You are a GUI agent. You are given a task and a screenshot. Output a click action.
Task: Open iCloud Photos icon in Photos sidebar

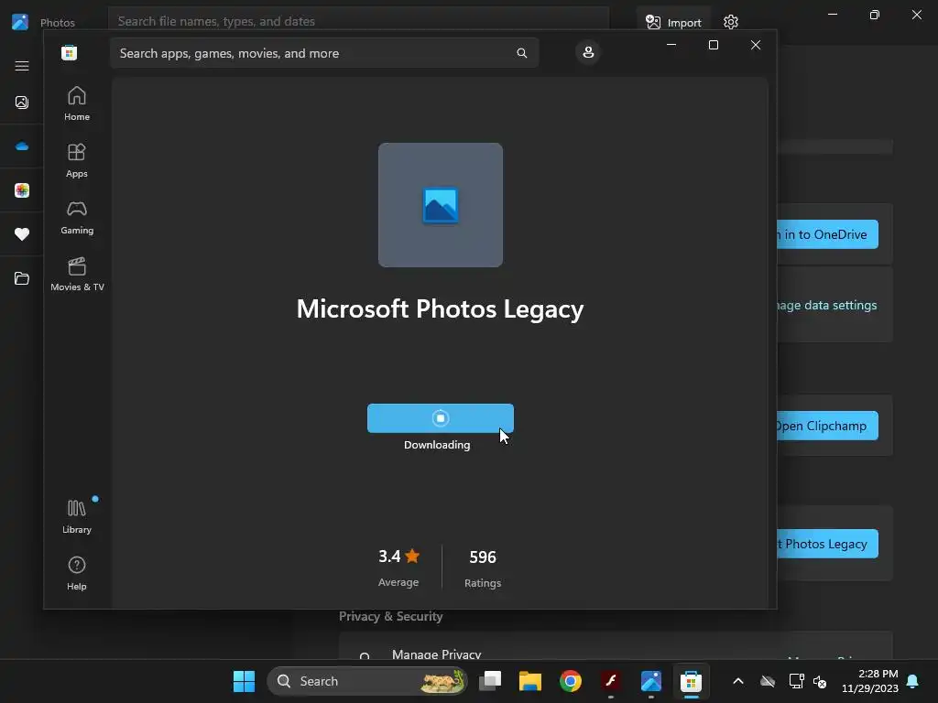point(22,190)
